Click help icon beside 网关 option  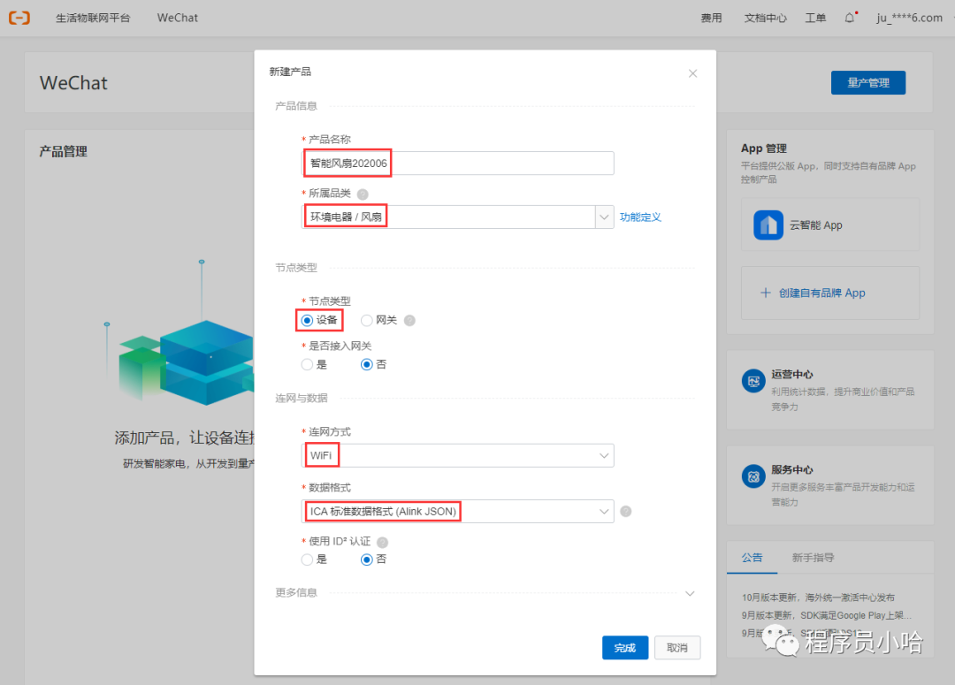coord(409,320)
